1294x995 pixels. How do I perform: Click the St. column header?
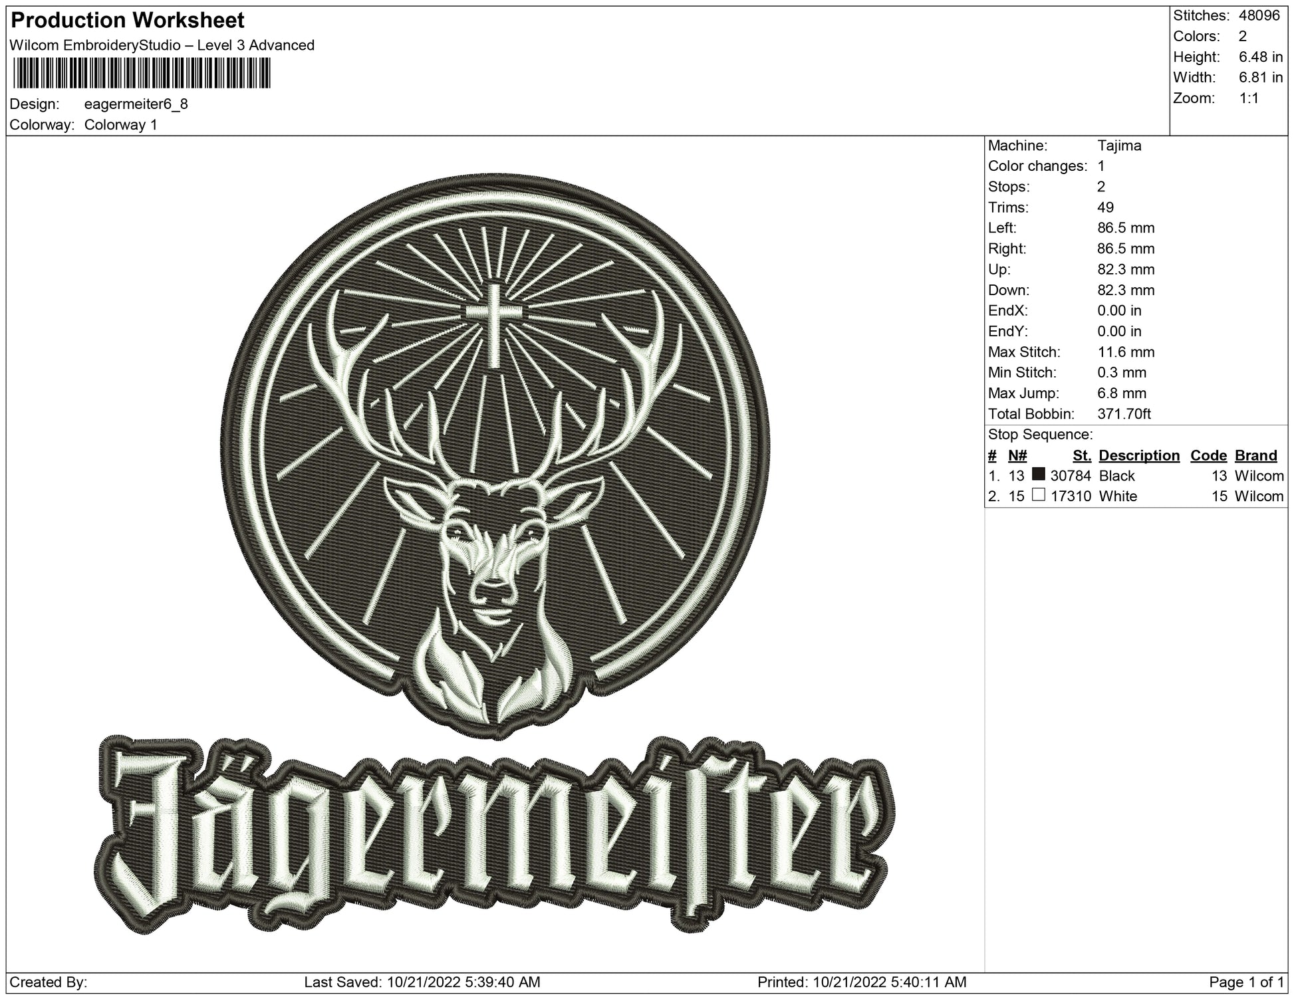[x=1081, y=455]
